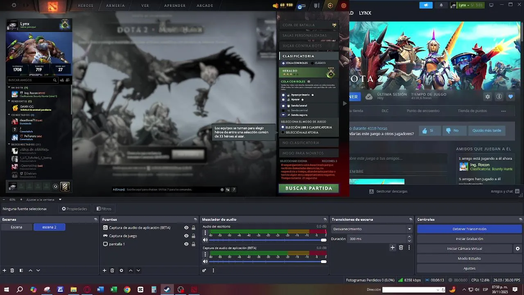Lock the Captura de juego source
This screenshot has width=524, height=295.
(x=193, y=236)
